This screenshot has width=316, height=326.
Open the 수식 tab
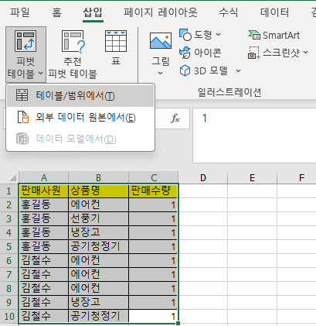pyautogui.click(x=229, y=12)
